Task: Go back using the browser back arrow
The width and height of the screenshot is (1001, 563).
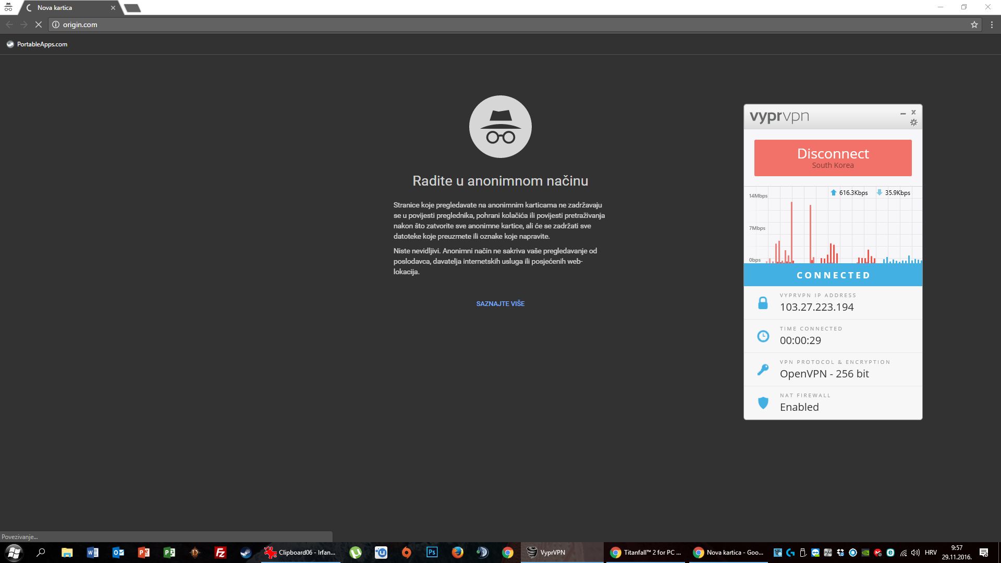Action: (x=9, y=25)
